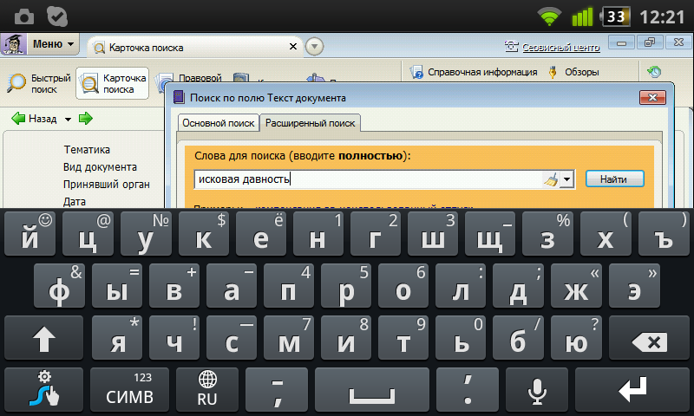Go forward with the green right arrow

(85, 119)
